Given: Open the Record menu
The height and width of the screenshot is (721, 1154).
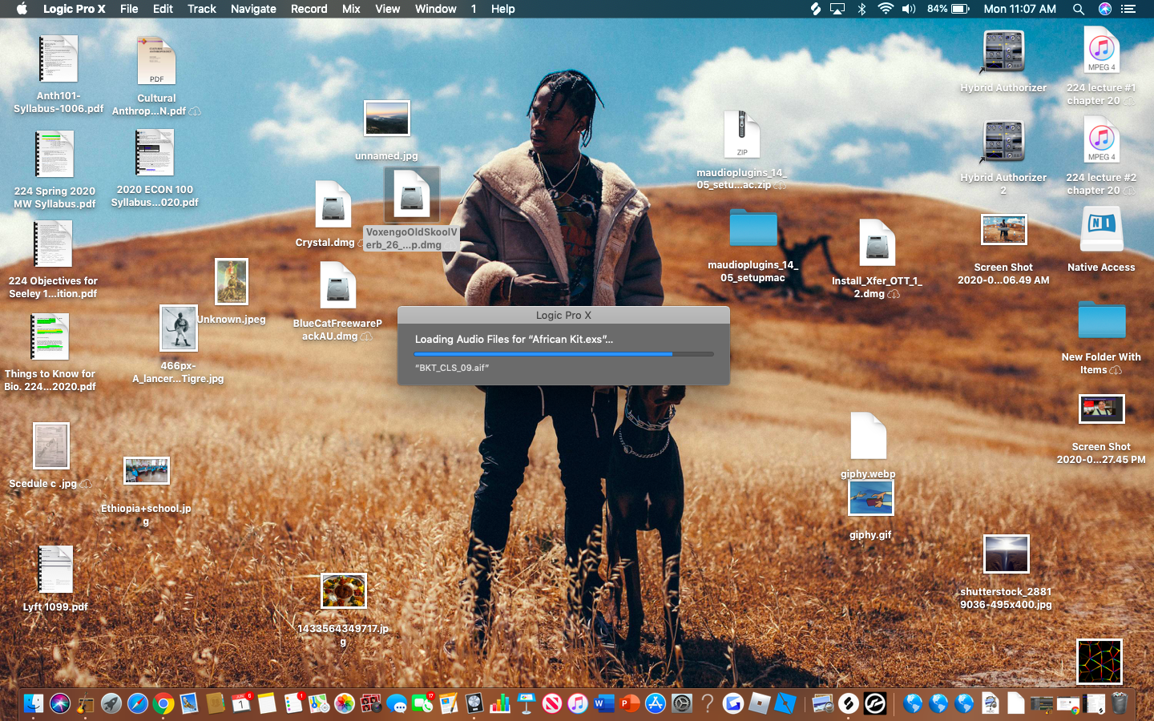Looking at the screenshot, I should pyautogui.click(x=309, y=9).
